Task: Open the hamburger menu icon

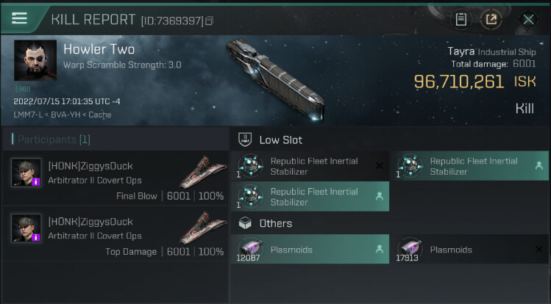Action: [x=19, y=18]
